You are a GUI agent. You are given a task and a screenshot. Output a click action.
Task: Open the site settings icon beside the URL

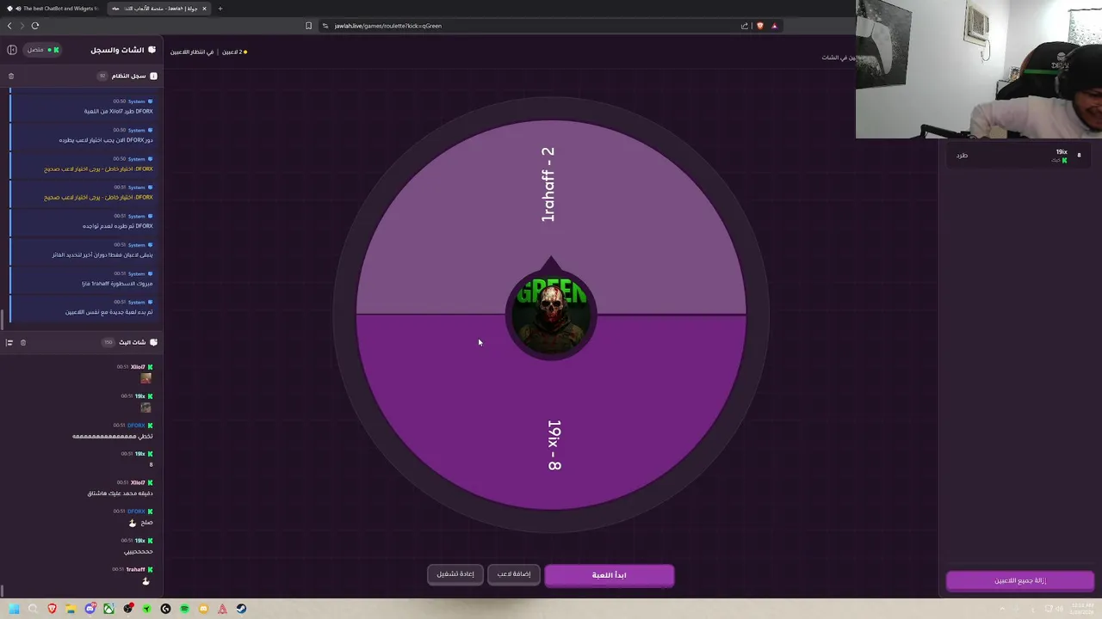click(325, 26)
